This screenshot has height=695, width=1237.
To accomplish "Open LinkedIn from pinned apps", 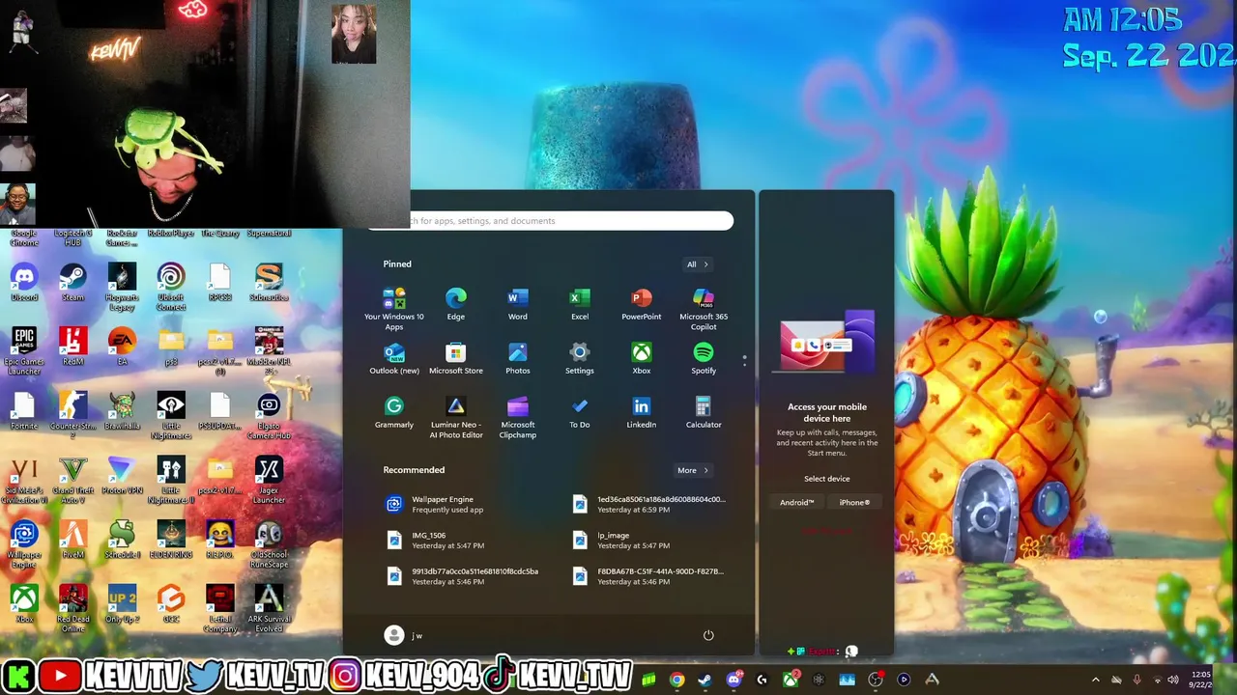I will point(641,412).
